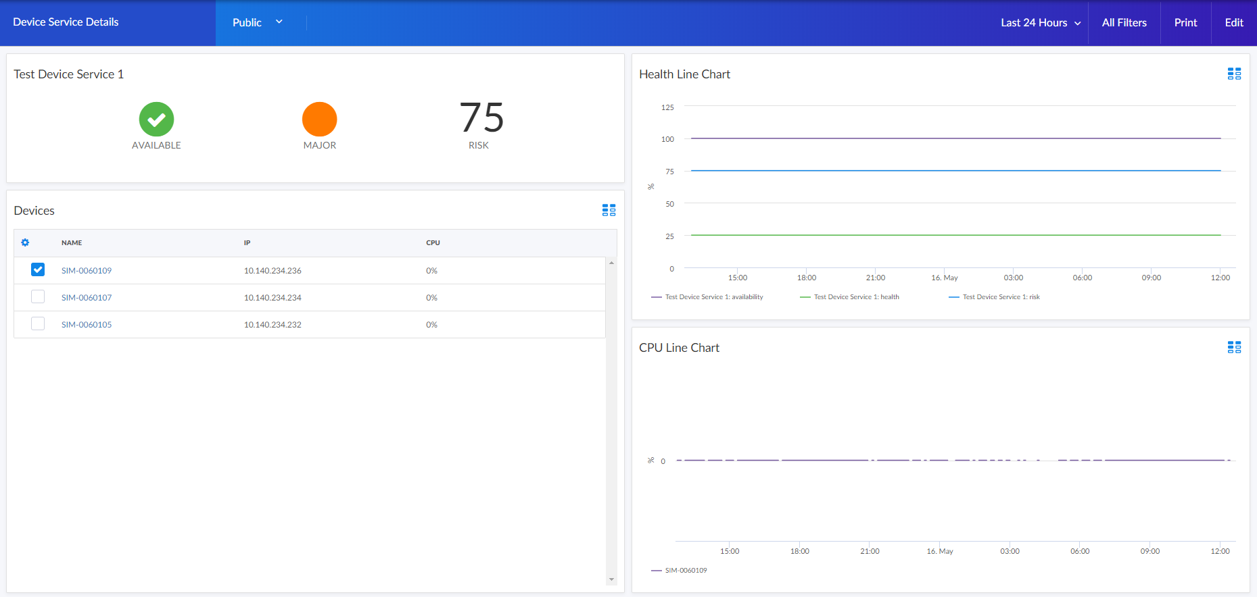This screenshot has width=1257, height=597.
Task: Click the scroll down arrow in Devices table
Action: tap(611, 579)
